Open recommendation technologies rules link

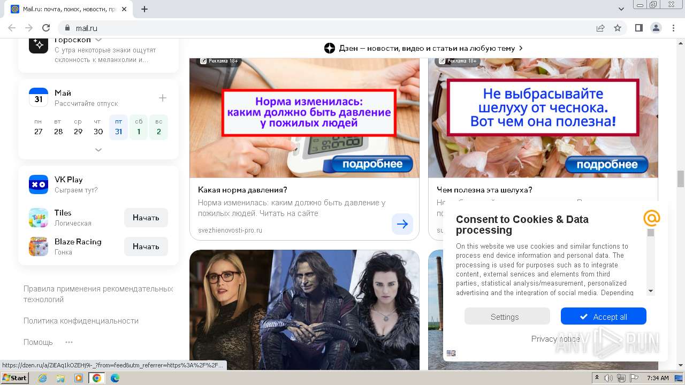[98, 294]
